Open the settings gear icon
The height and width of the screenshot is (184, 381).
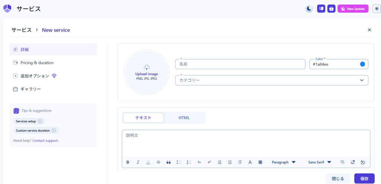(376, 9)
